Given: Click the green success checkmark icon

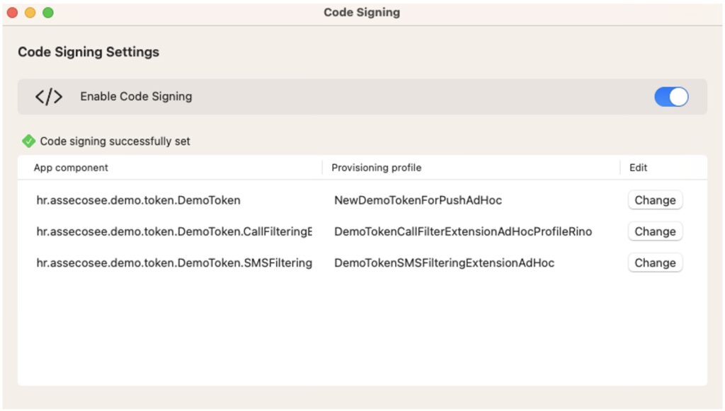Looking at the screenshot, I should [28, 141].
